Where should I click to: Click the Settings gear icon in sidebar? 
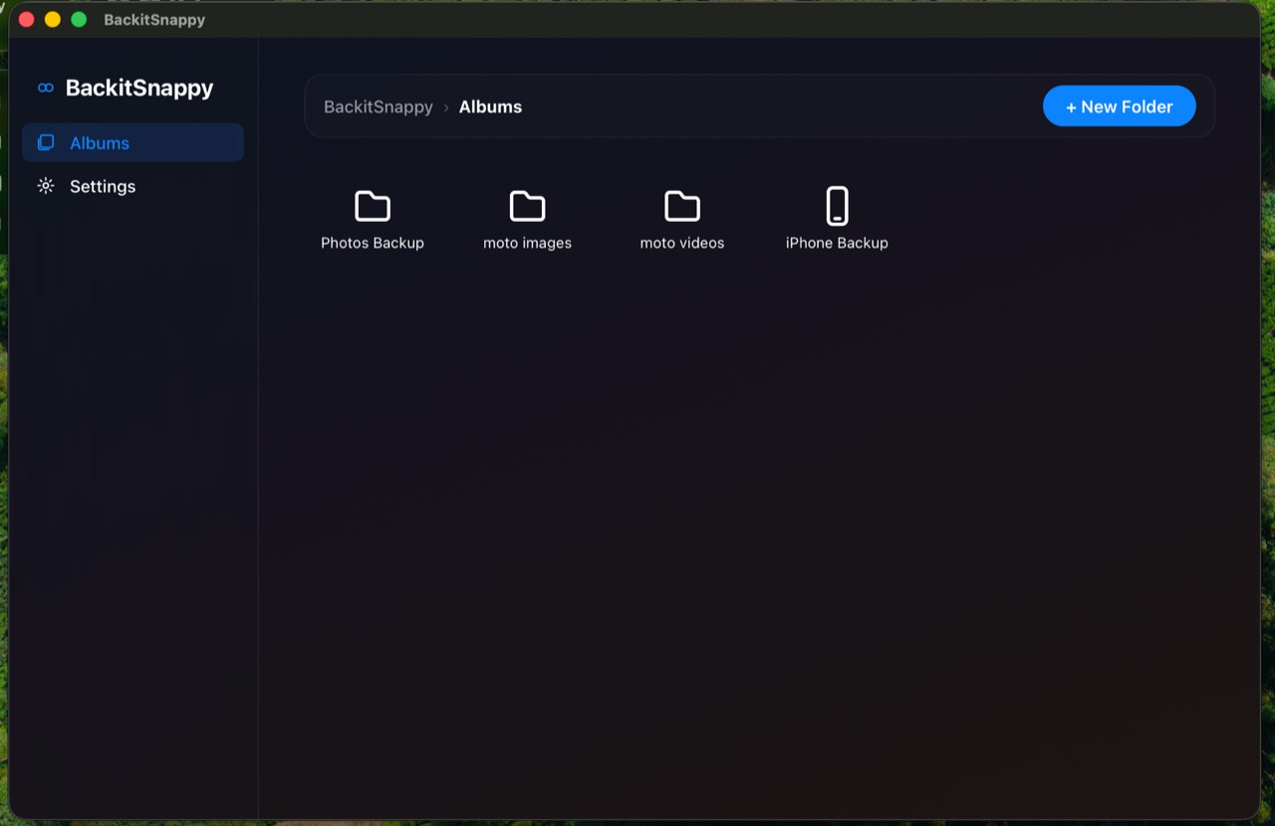[46, 186]
